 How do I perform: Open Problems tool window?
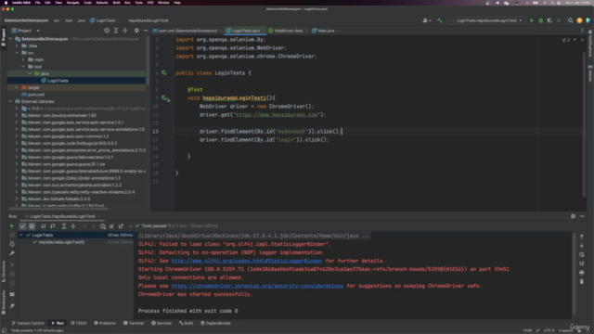point(105,324)
